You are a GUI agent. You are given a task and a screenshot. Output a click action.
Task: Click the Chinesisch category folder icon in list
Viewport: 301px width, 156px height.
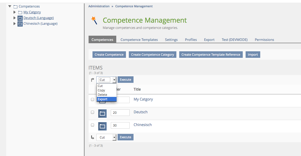[102, 126]
